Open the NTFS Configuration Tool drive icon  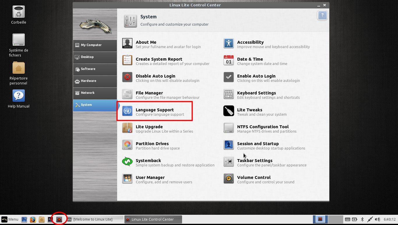tap(229, 128)
